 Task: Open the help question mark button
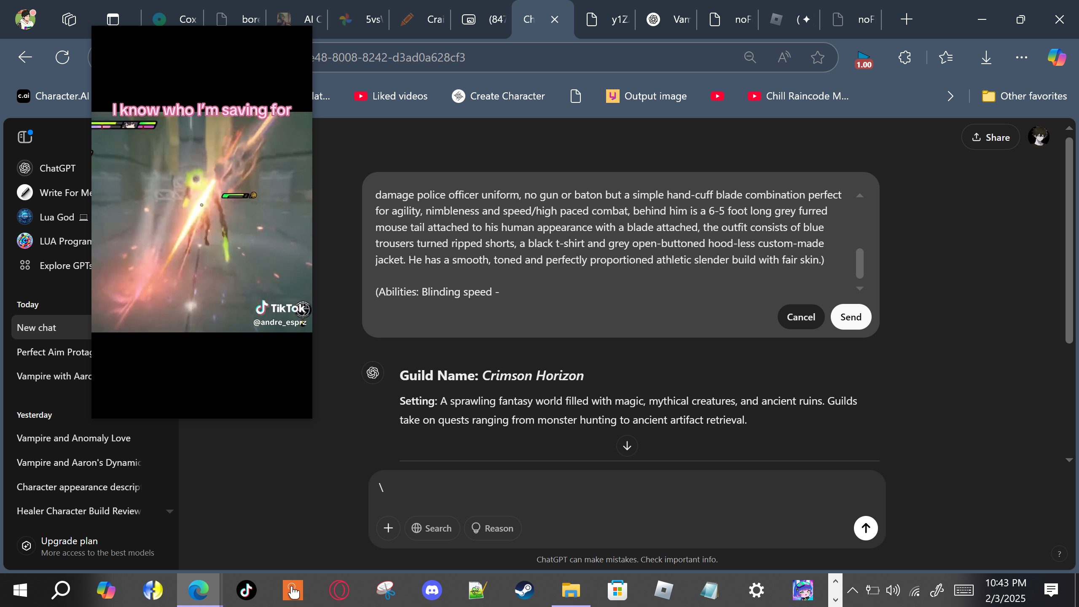[x=1059, y=554]
